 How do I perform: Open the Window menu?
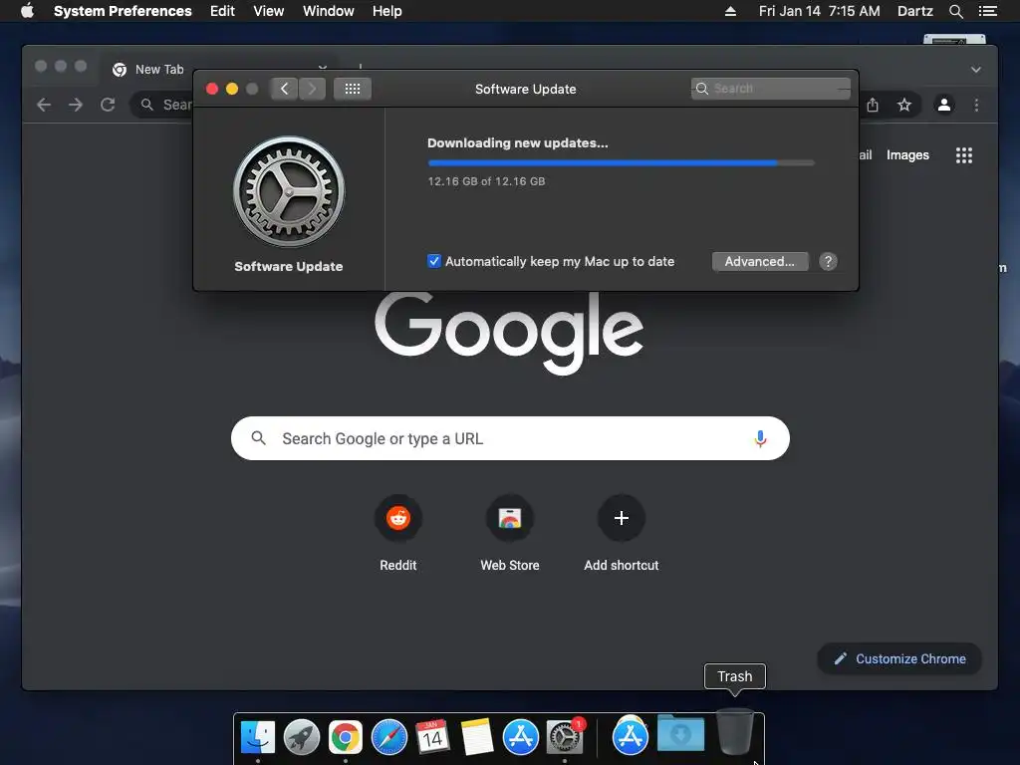(329, 11)
